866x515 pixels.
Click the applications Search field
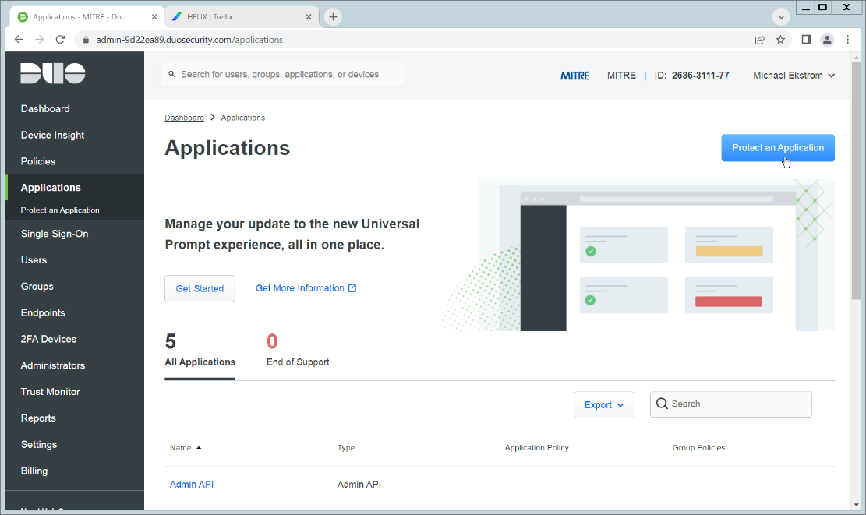[x=737, y=404]
